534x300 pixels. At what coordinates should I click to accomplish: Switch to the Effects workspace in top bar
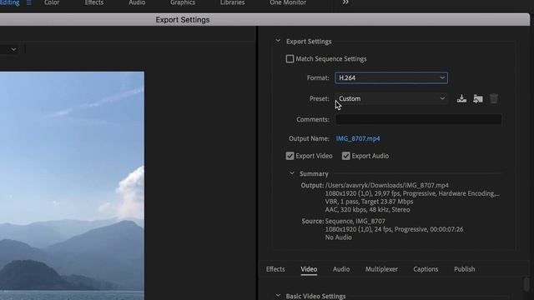point(94,2)
